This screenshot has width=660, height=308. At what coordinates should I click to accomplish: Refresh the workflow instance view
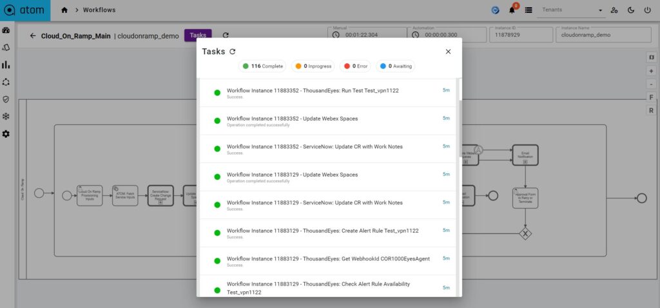tap(226, 36)
